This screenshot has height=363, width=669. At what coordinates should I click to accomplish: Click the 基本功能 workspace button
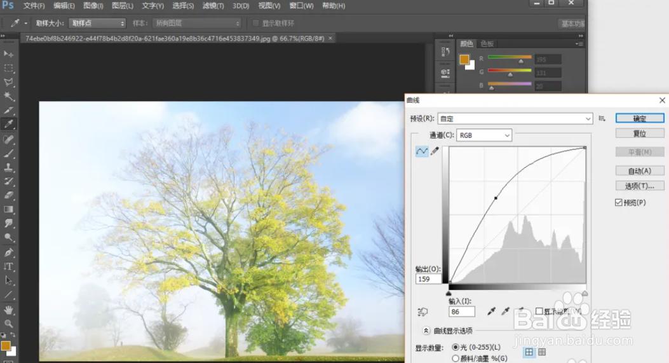572,24
